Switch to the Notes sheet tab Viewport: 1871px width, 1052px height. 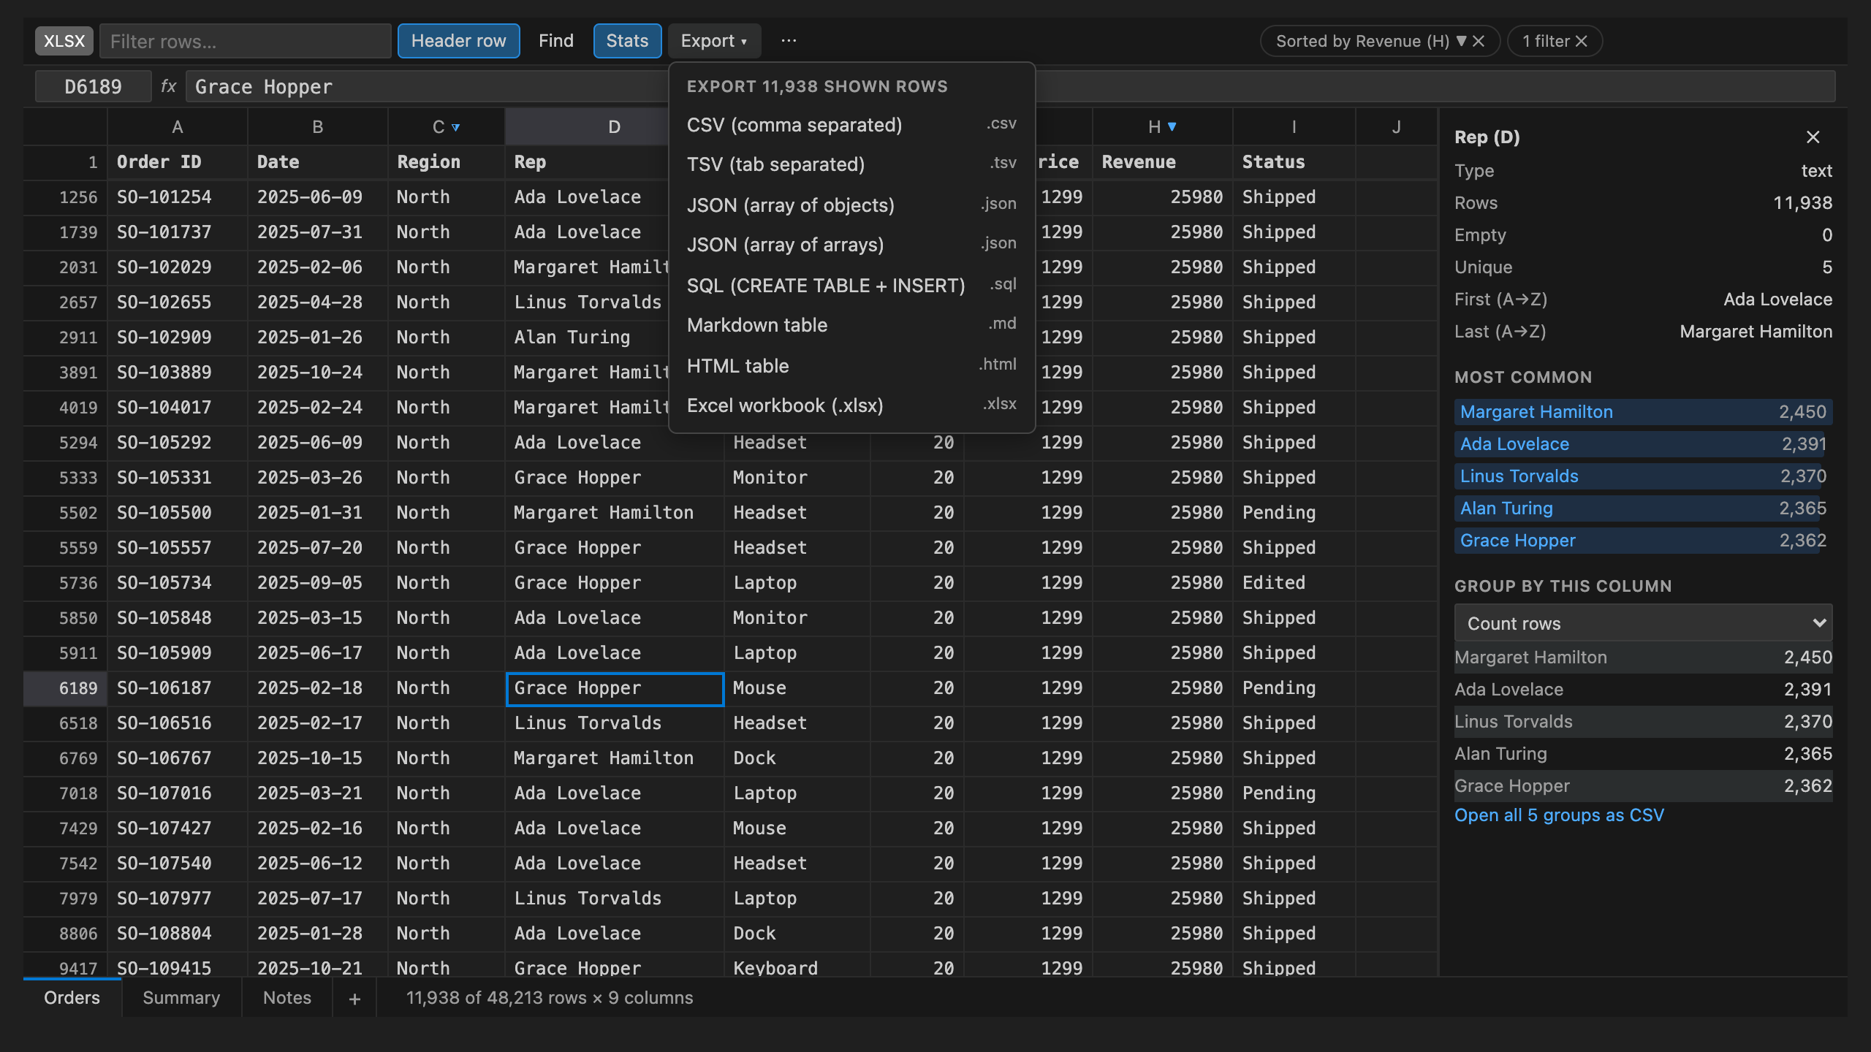(x=287, y=998)
